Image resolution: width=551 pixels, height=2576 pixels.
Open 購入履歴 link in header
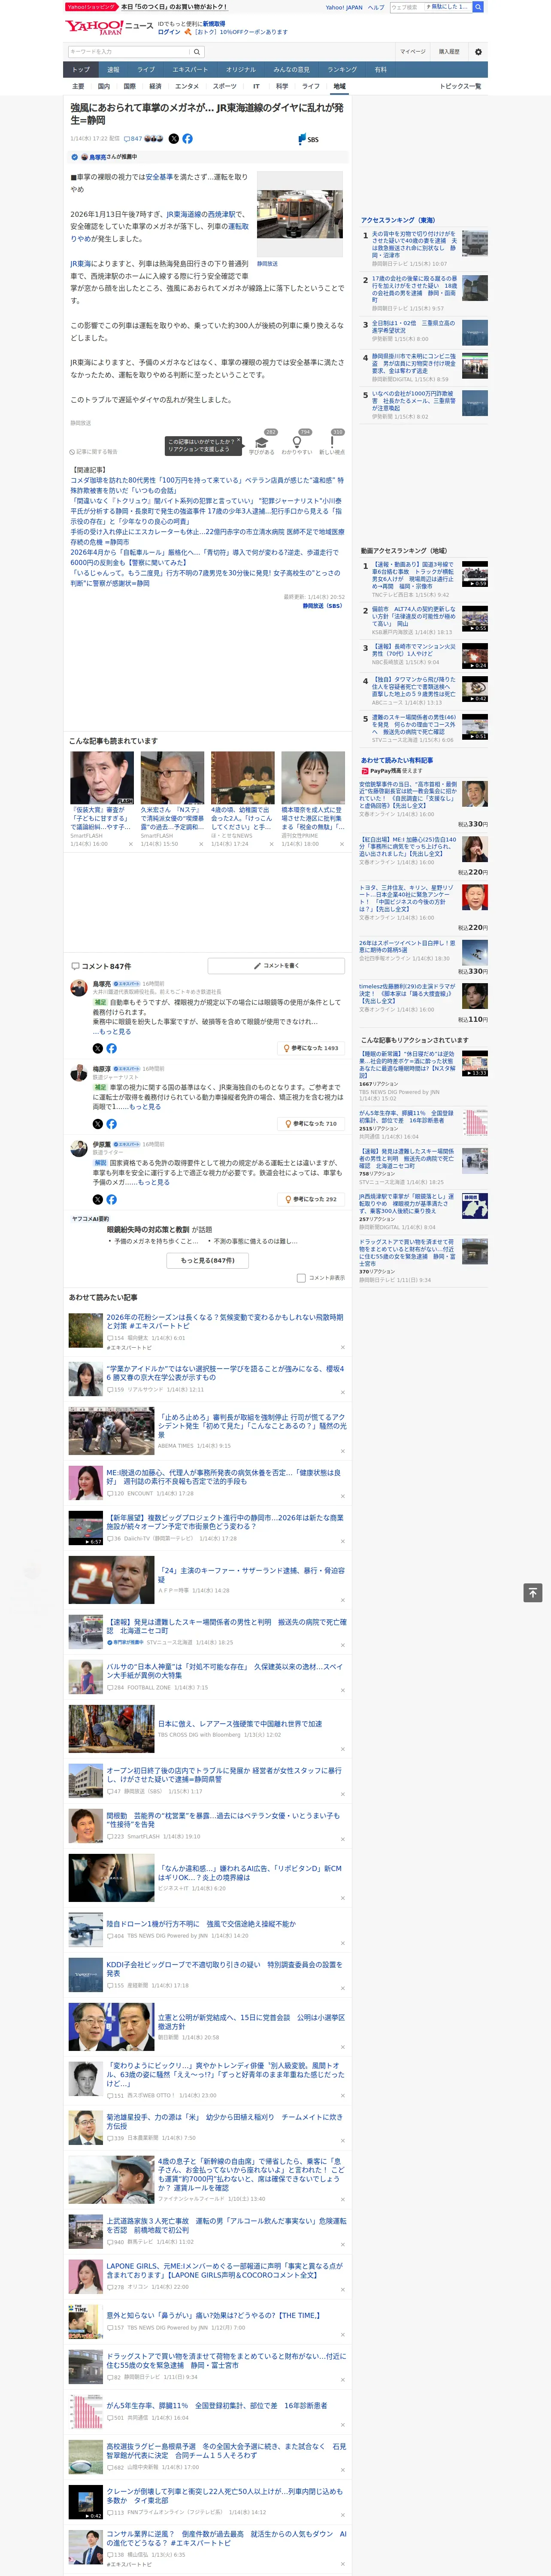tap(449, 51)
